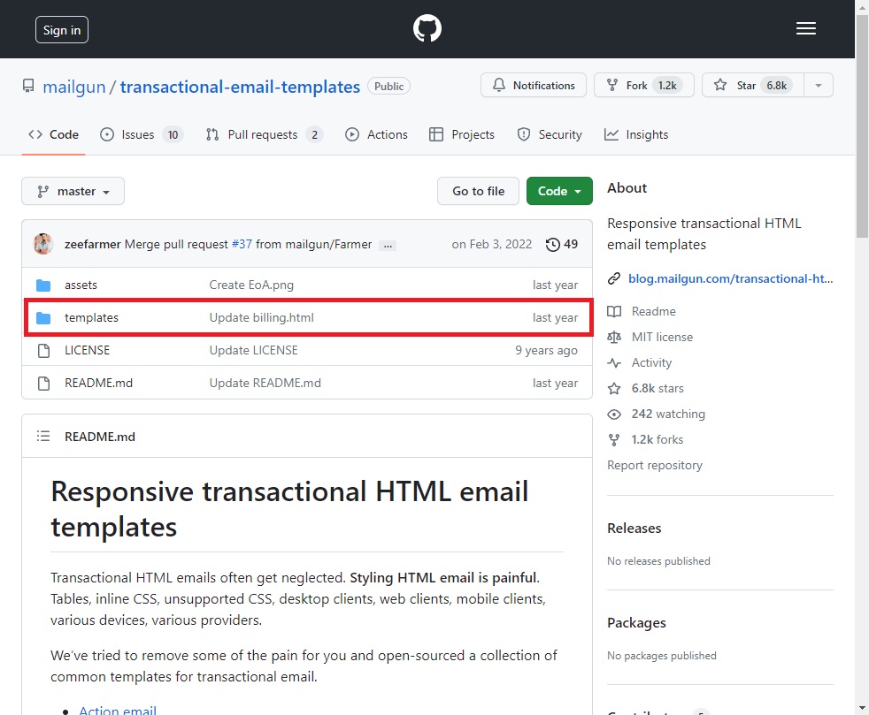Expand the star list dropdown arrow
The image size is (869, 715).
[819, 85]
